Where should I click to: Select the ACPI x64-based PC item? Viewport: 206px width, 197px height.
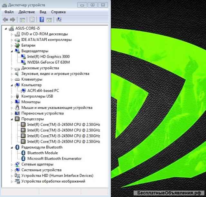point(43,91)
